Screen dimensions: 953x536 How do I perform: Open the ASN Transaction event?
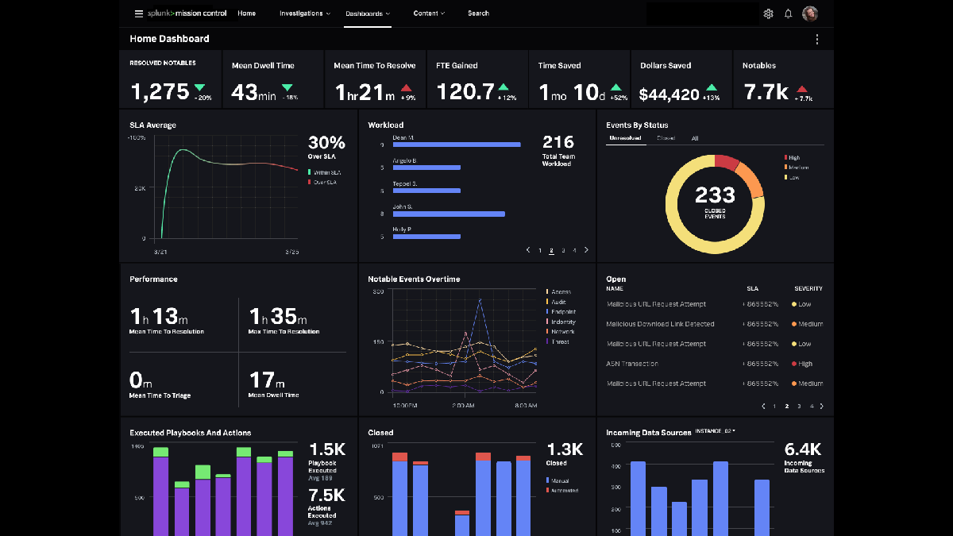click(632, 364)
